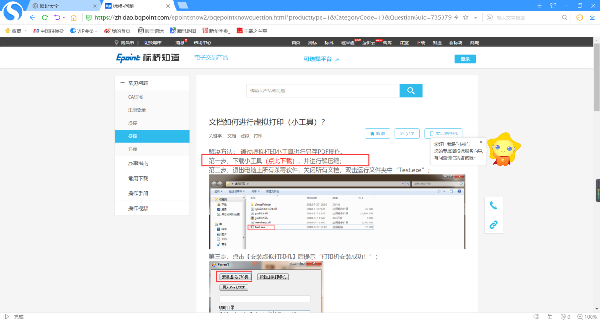Screen dimensions: 600x321
Task: Open 办事指南 in the sidebar
Action: pos(138,164)
